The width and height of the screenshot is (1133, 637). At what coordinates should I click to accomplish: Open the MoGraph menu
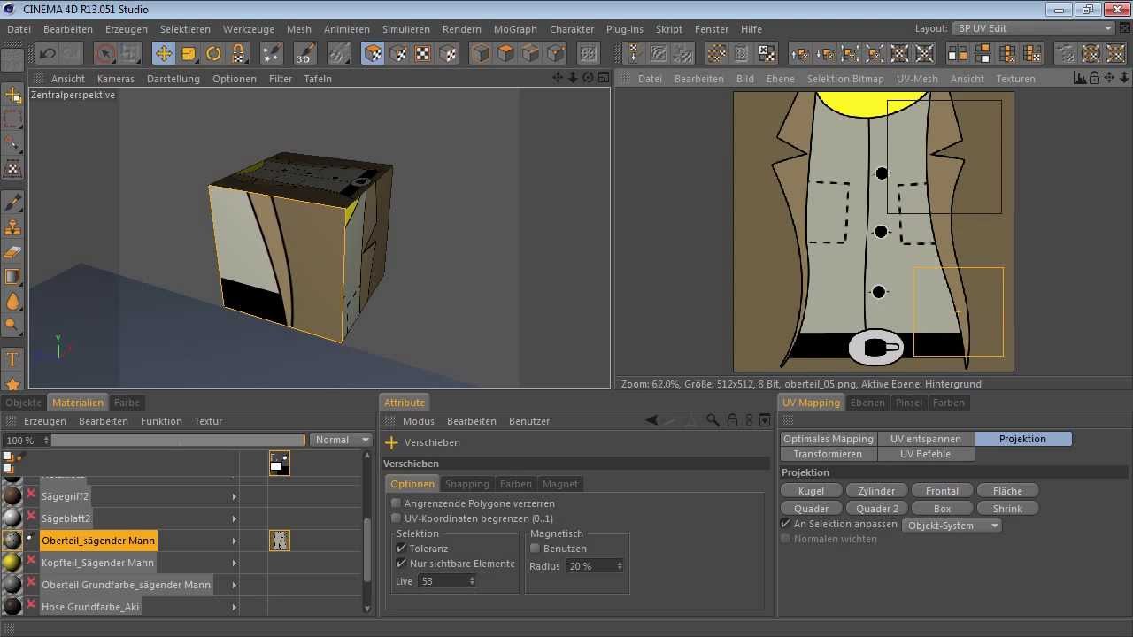[x=515, y=29]
